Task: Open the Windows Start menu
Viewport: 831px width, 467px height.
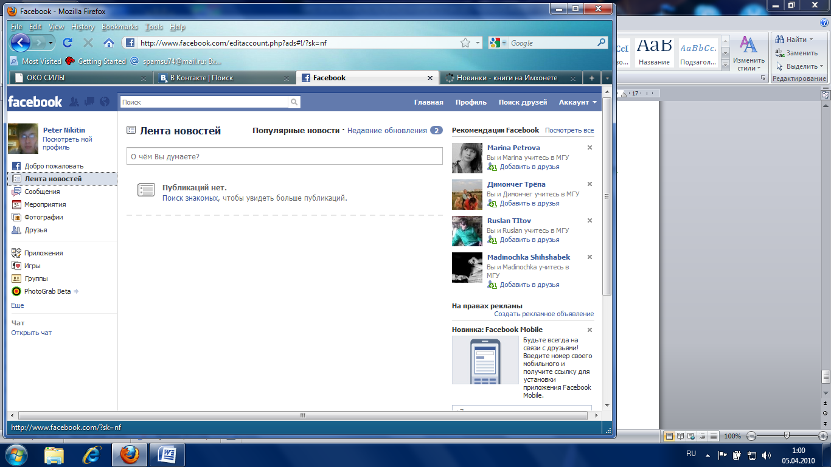Action: pyautogui.click(x=16, y=454)
